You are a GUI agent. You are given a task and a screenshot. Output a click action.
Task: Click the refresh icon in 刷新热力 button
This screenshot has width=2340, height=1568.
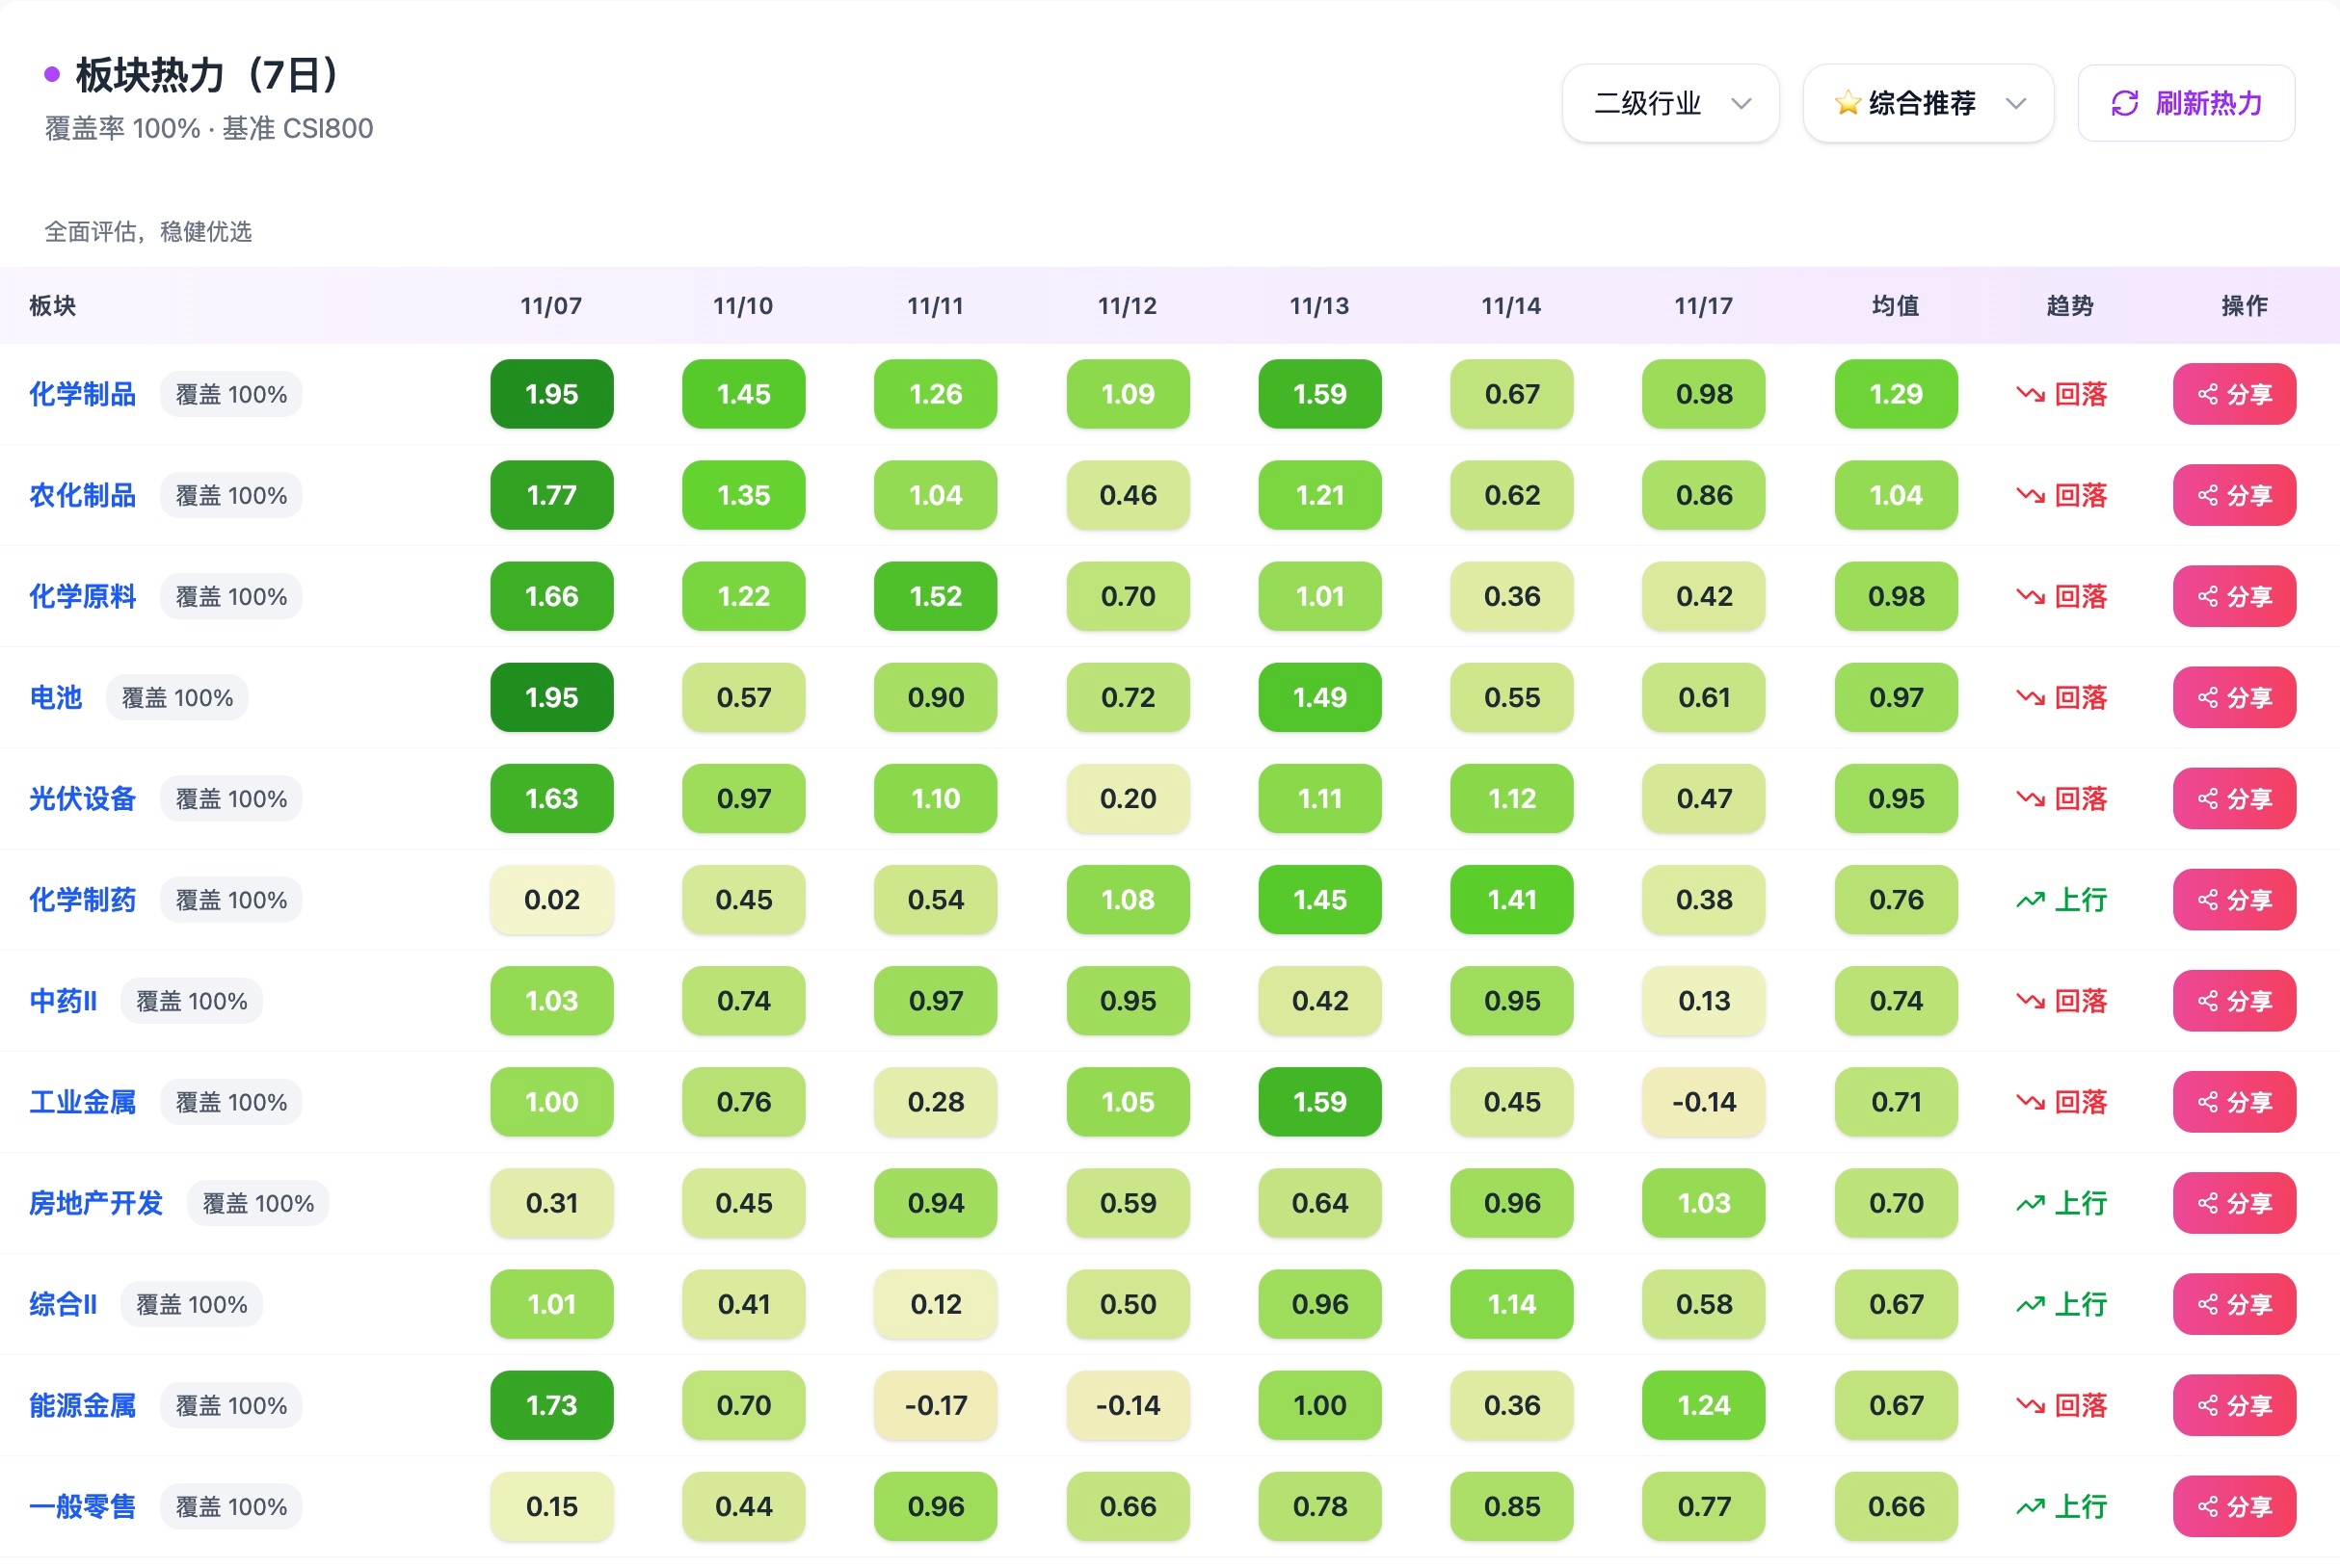[x=2124, y=103]
